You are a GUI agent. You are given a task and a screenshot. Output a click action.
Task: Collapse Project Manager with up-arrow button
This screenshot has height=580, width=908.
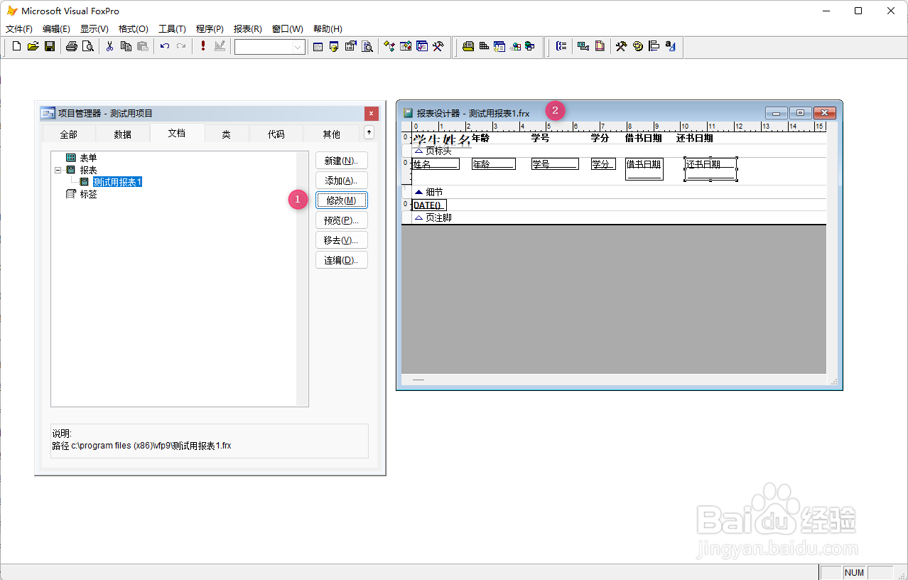(x=369, y=132)
